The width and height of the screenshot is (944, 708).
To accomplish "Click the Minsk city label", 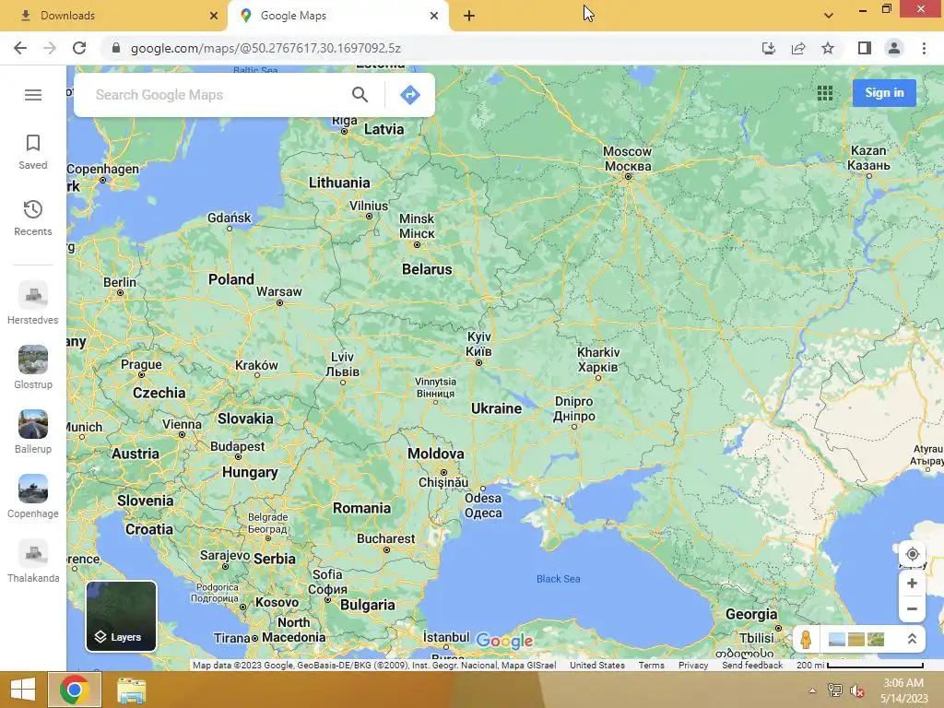I will pos(417,226).
